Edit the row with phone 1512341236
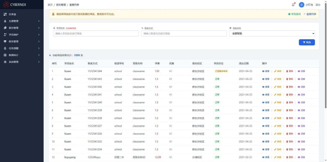 (x=278, y=134)
